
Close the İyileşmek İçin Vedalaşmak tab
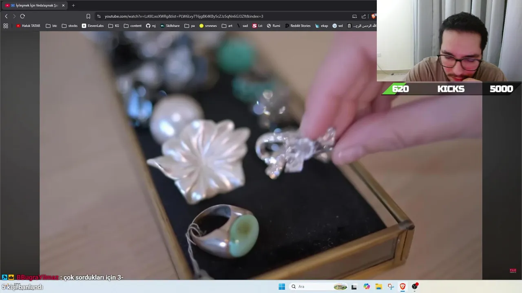(x=63, y=5)
